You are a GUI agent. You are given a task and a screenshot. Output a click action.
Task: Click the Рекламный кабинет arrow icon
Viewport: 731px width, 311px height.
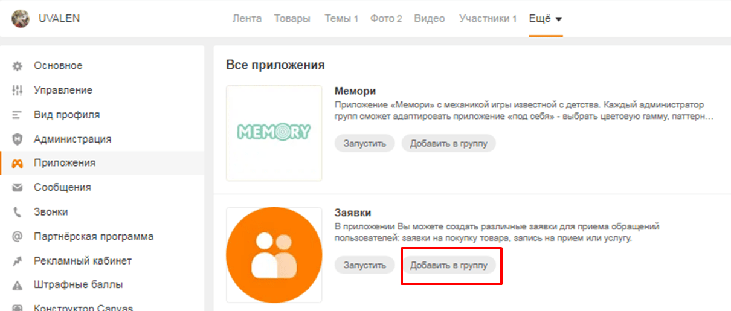18,261
